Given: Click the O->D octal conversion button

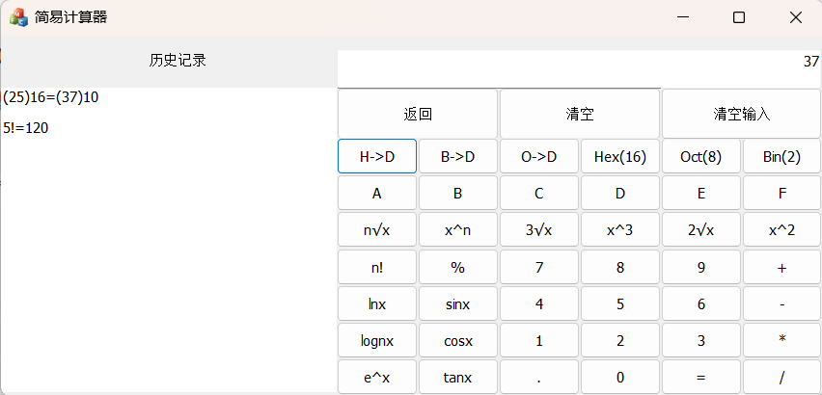Looking at the screenshot, I should [539, 156].
